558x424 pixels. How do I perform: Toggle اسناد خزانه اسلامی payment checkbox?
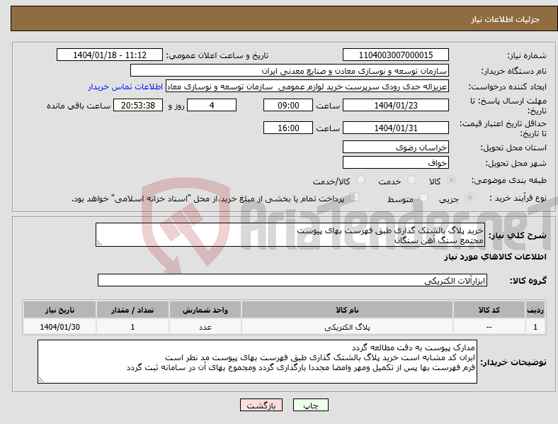354,197
